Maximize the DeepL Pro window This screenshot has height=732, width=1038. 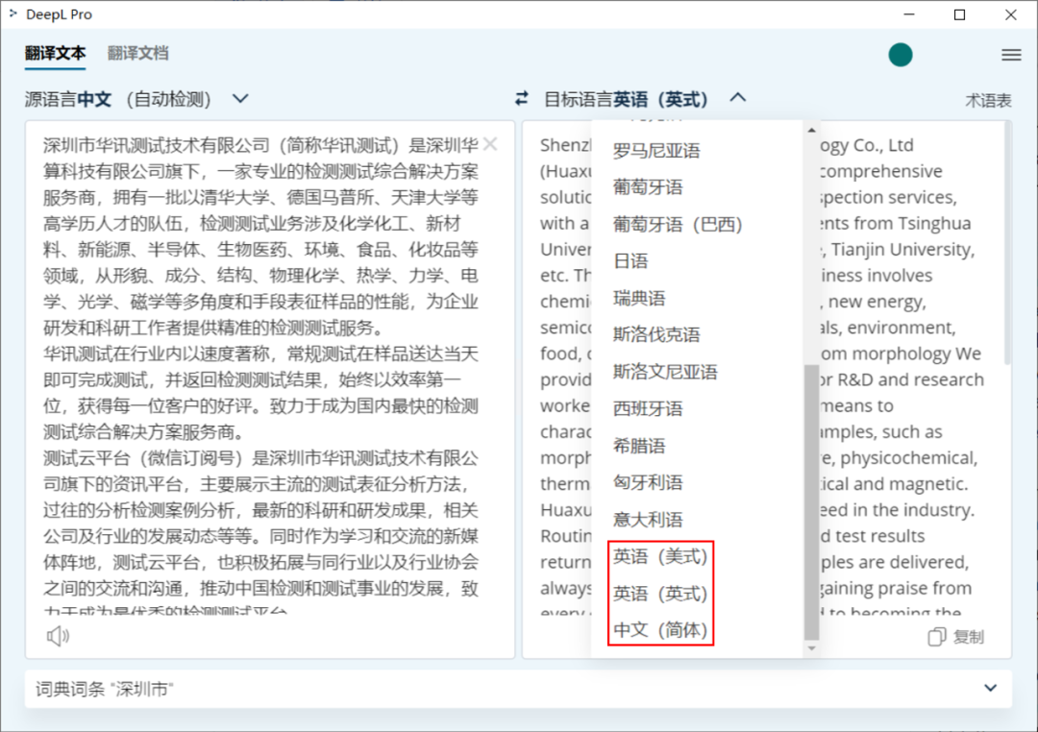(x=959, y=13)
